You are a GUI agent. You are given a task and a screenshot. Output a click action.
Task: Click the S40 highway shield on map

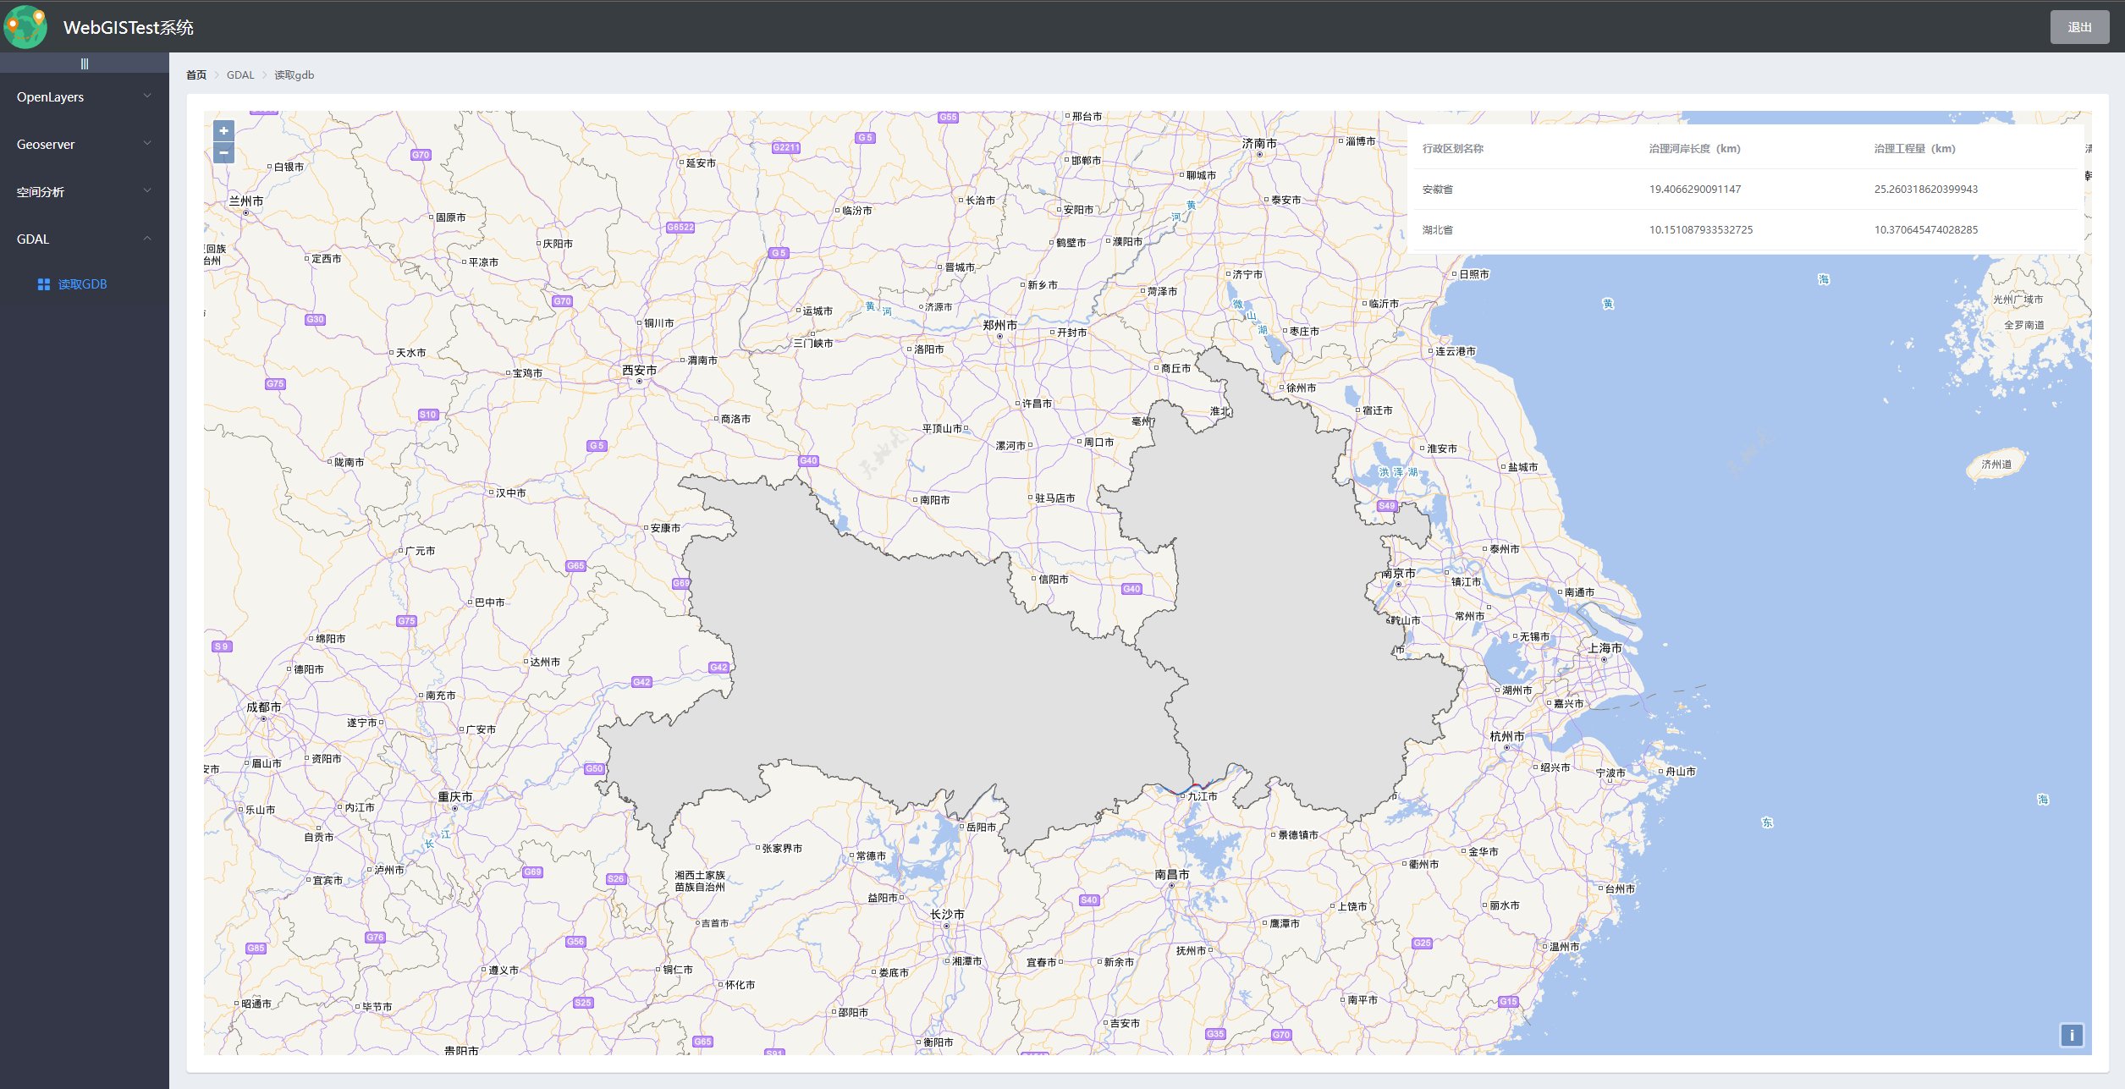pyautogui.click(x=1089, y=899)
